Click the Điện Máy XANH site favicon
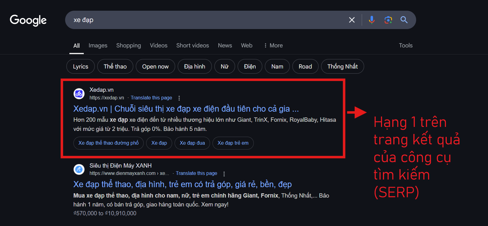 79,169
